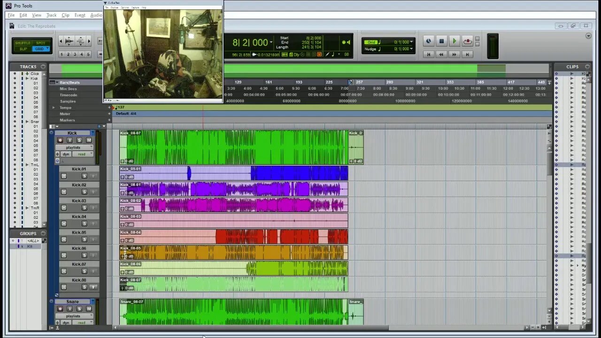Click Go to End transport button
601x338 pixels.
tap(467, 54)
